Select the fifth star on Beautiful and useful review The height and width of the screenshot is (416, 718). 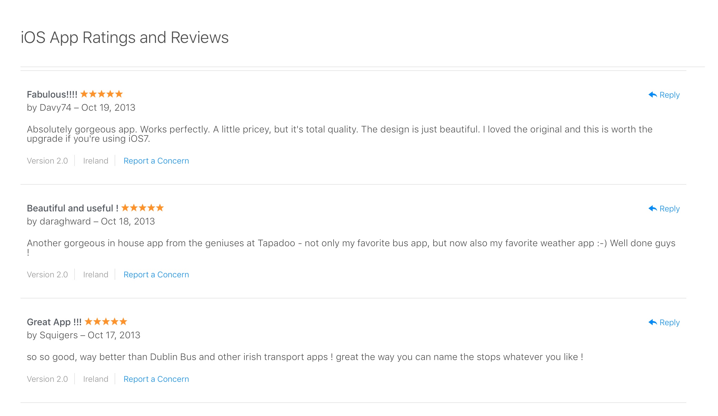pyautogui.click(x=161, y=207)
